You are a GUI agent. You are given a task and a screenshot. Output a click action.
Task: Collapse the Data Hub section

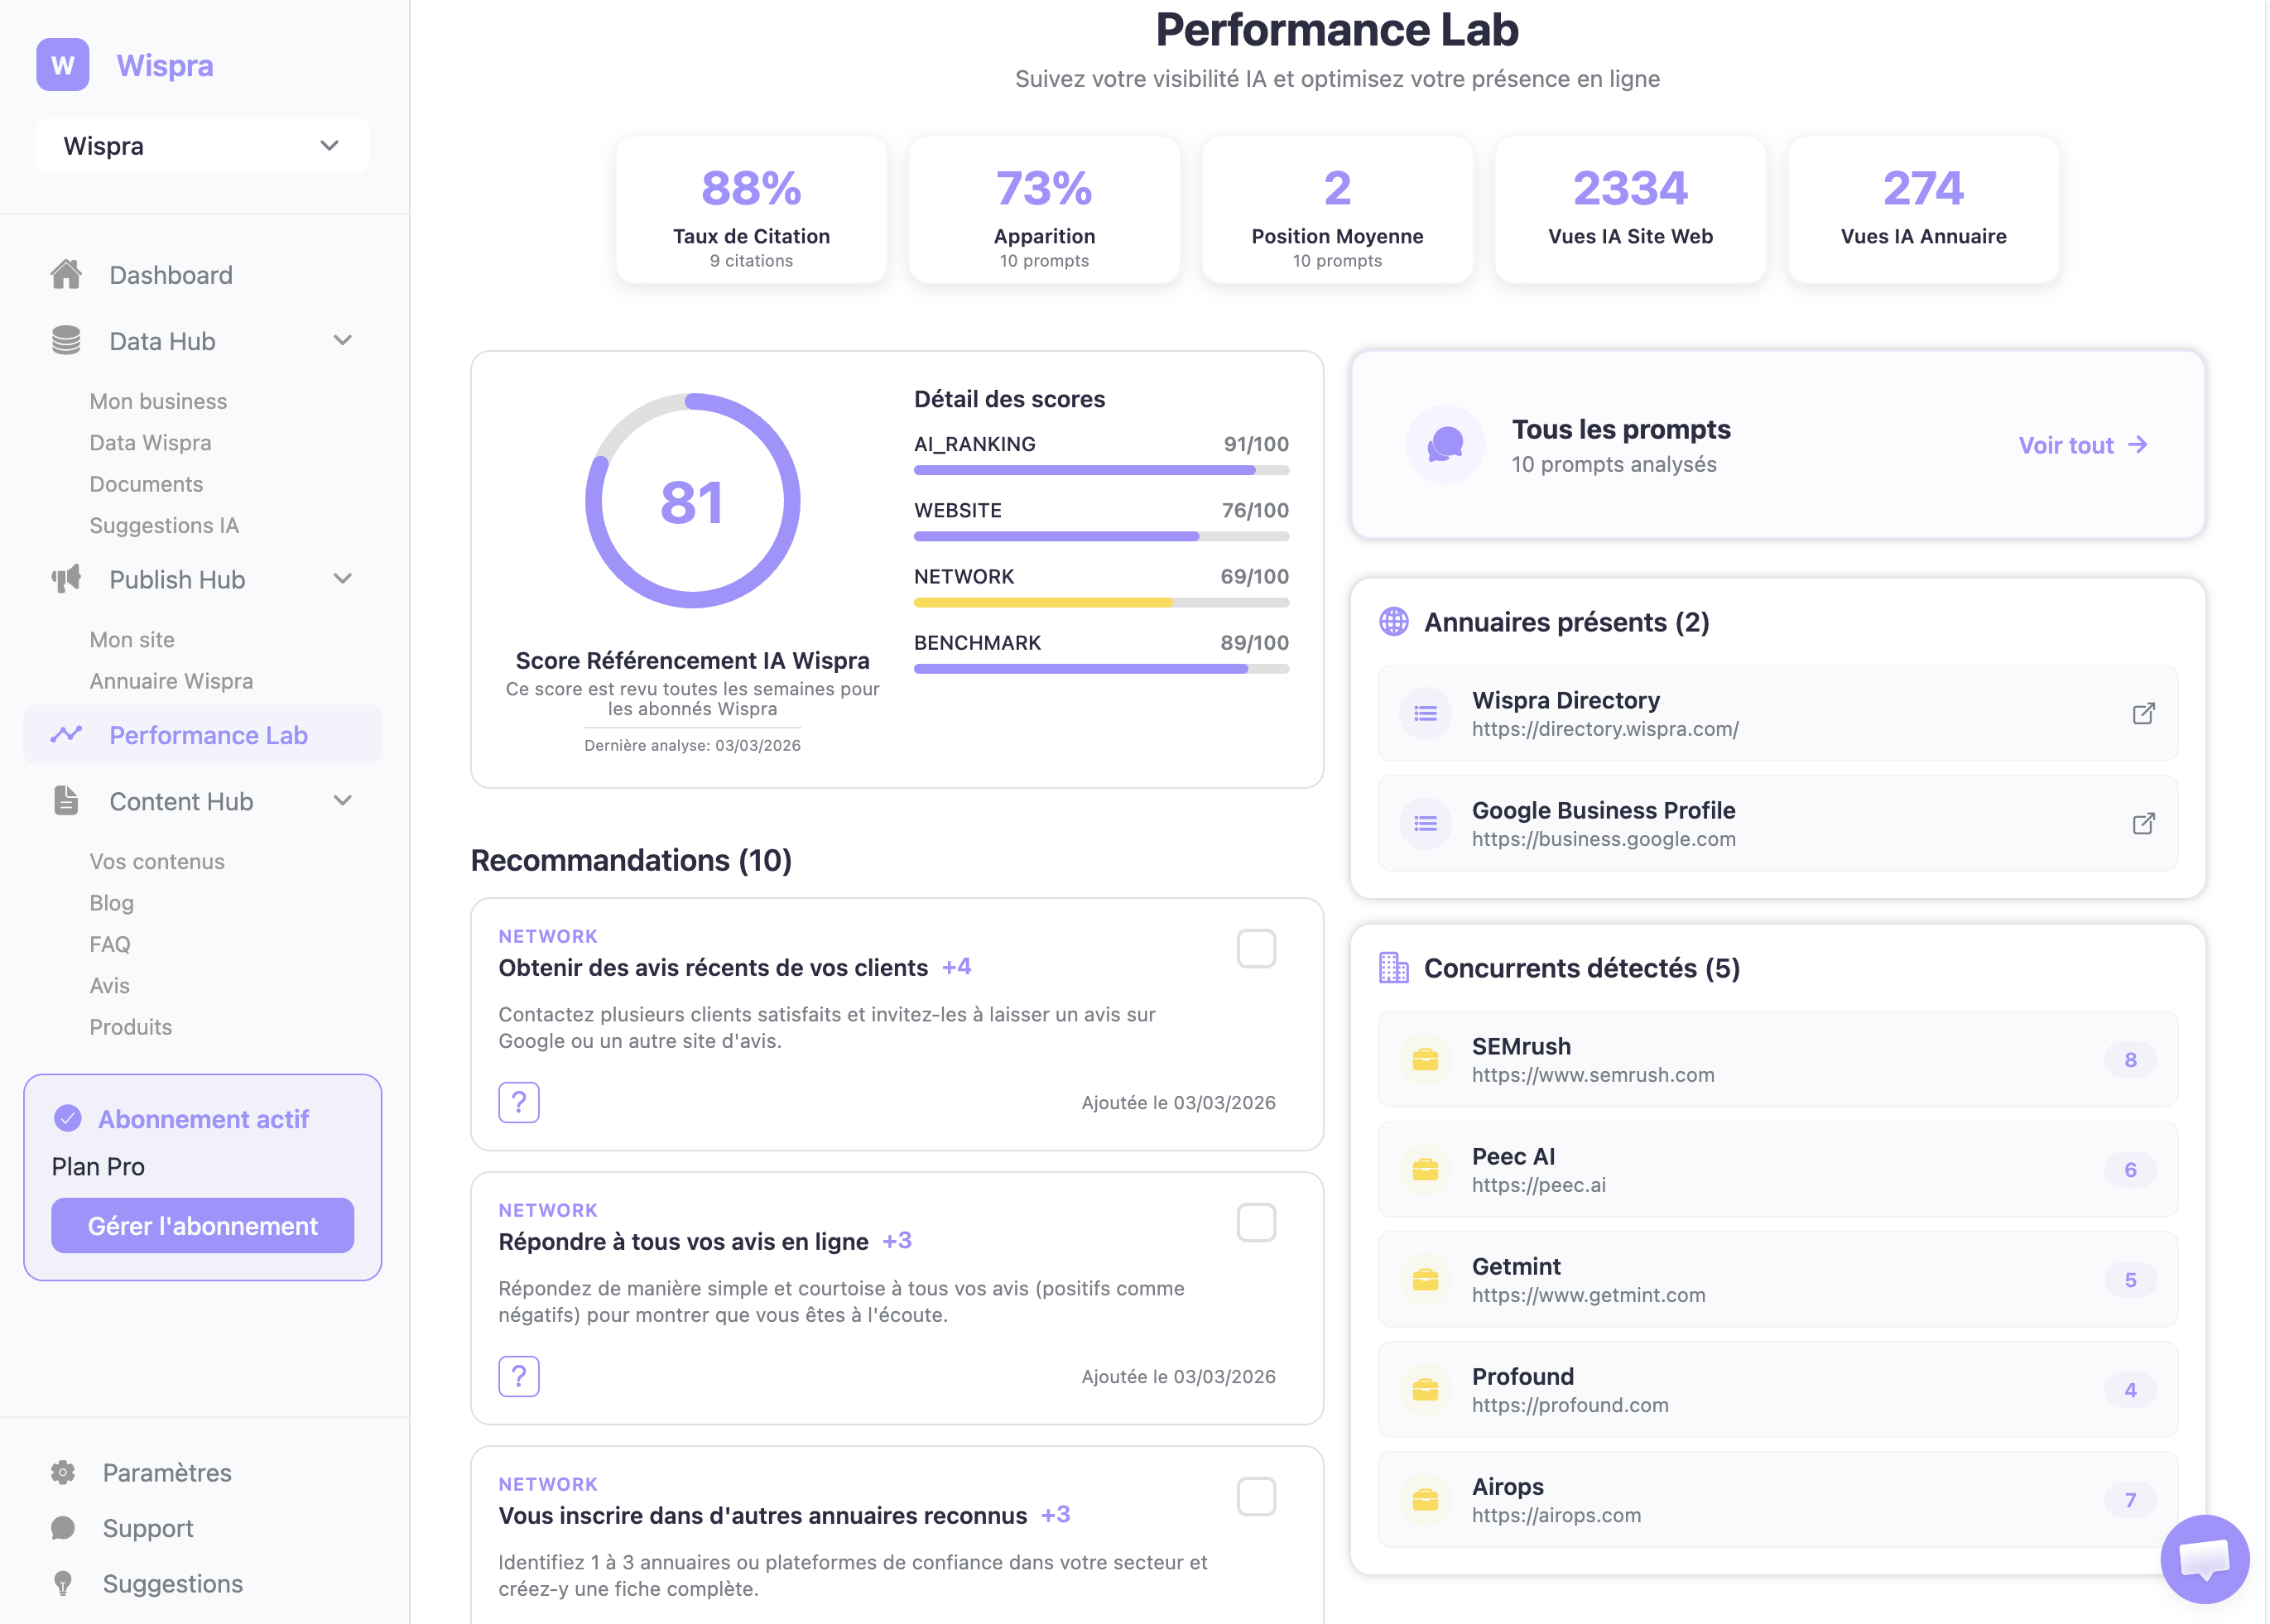(343, 340)
